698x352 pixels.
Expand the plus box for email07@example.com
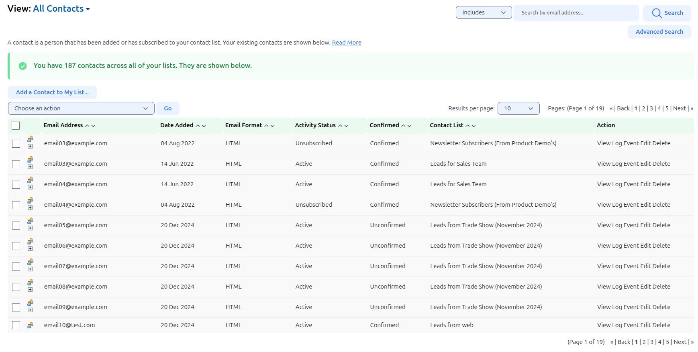30,269
